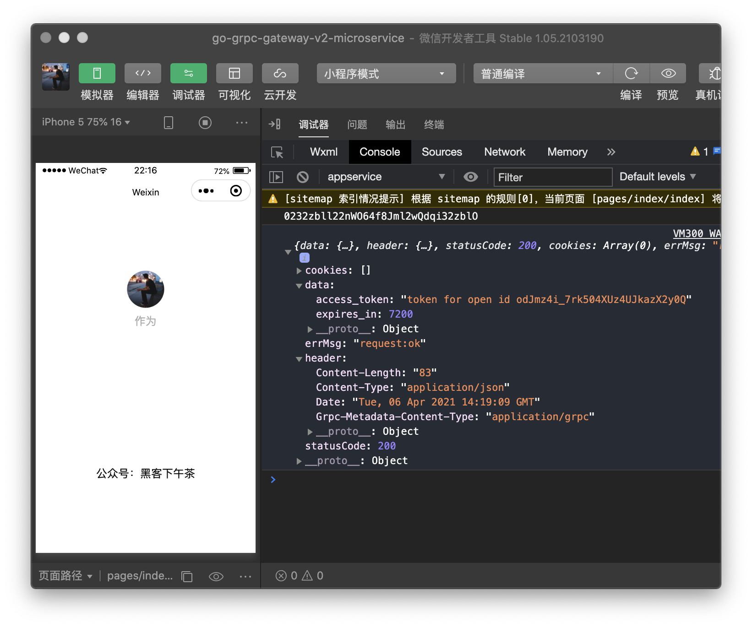
Task: Click the bottom bar eye preview icon
Action: click(216, 576)
